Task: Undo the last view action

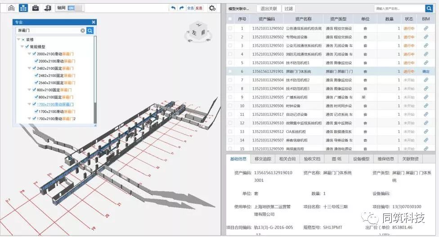Action: click(x=173, y=8)
